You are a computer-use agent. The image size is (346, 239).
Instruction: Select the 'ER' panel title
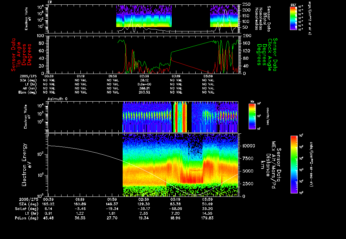50,2
